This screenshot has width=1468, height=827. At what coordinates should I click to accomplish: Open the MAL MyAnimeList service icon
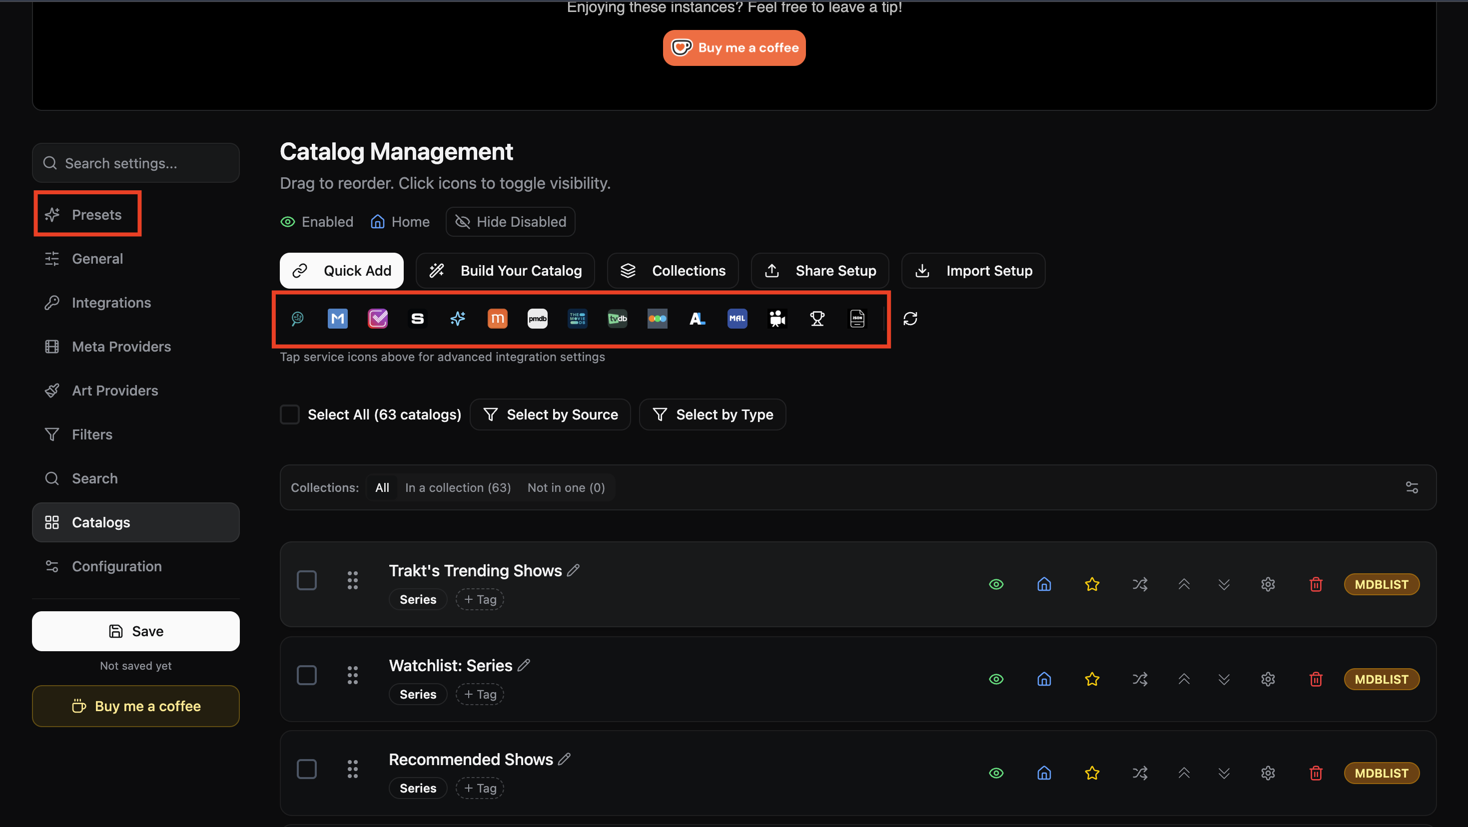pos(737,319)
